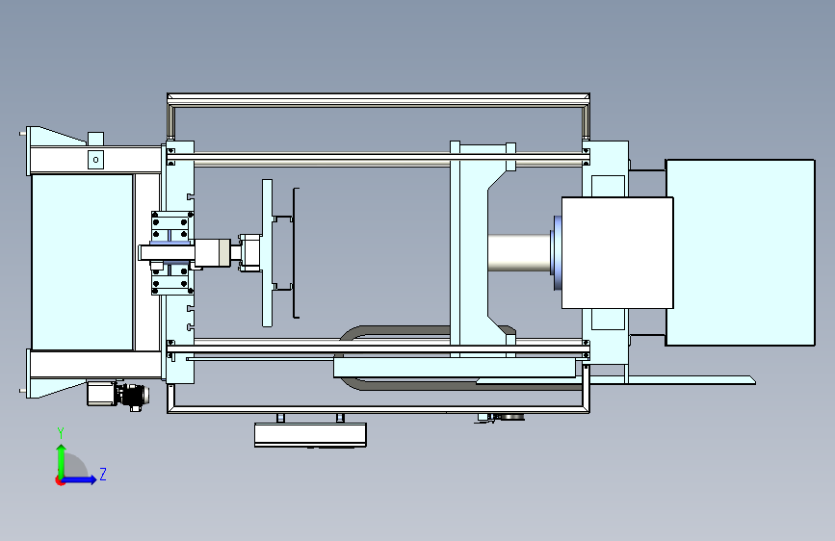835x541 pixels.
Task: Click the green Y axis arrow of triad
Action: click(62, 459)
